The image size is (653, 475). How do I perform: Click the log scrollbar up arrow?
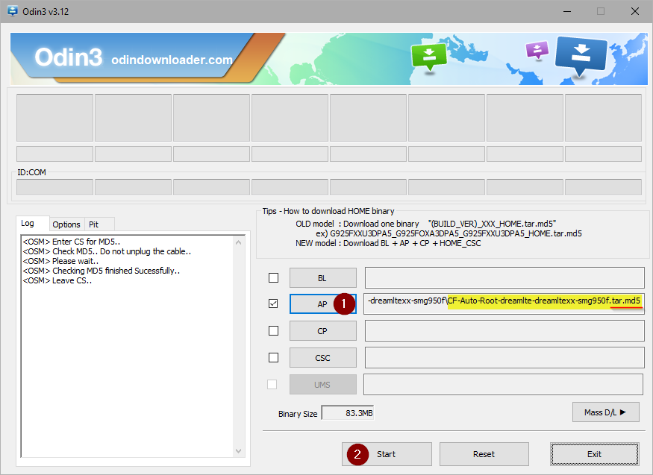coord(238,242)
